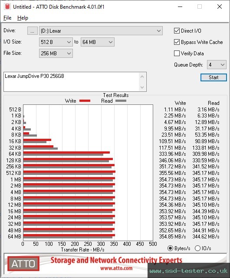Select the Bytes/s radio button
230x278 pixels.
[170, 248]
